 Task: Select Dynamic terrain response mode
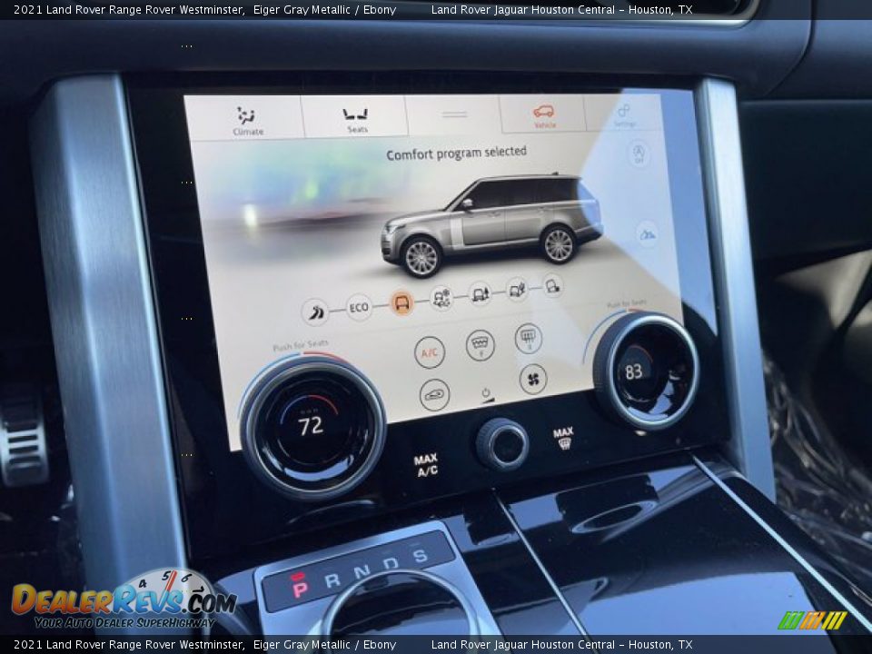(x=315, y=312)
